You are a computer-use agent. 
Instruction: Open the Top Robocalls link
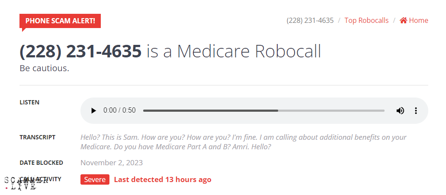click(x=366, y=20)
